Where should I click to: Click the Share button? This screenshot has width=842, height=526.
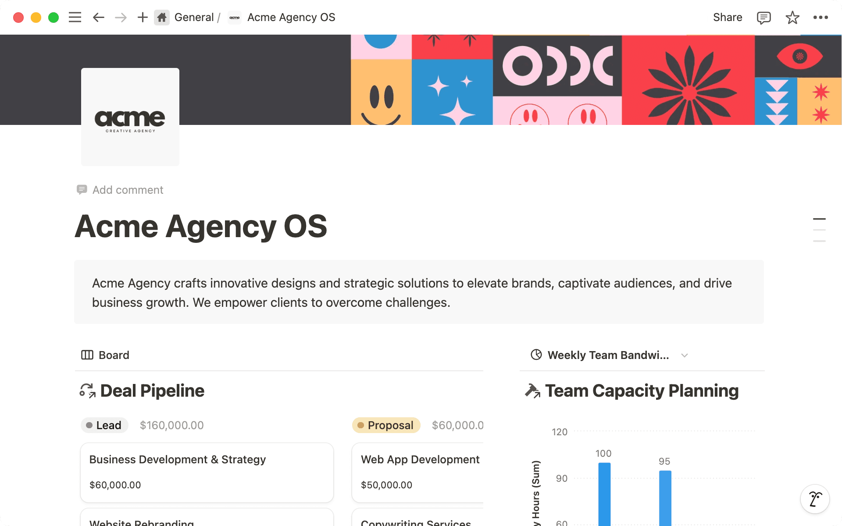[x=727, y=17]
